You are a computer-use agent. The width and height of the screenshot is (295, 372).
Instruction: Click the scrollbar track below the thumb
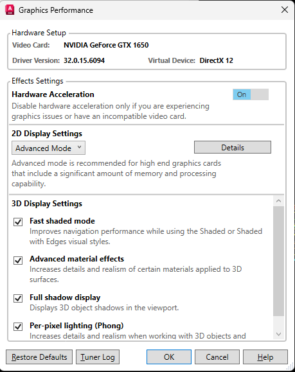tap(279, 323)
